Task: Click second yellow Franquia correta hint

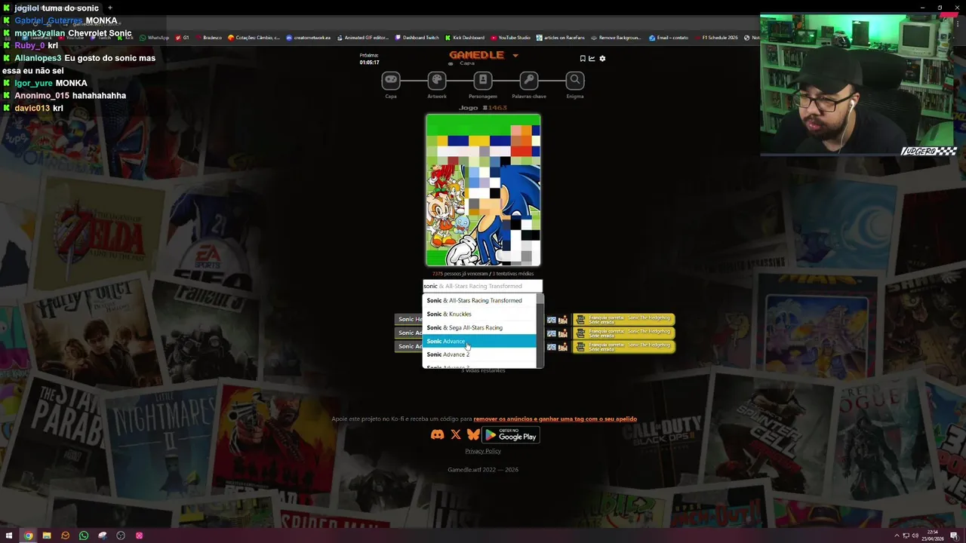Action: tap(623, 333)
